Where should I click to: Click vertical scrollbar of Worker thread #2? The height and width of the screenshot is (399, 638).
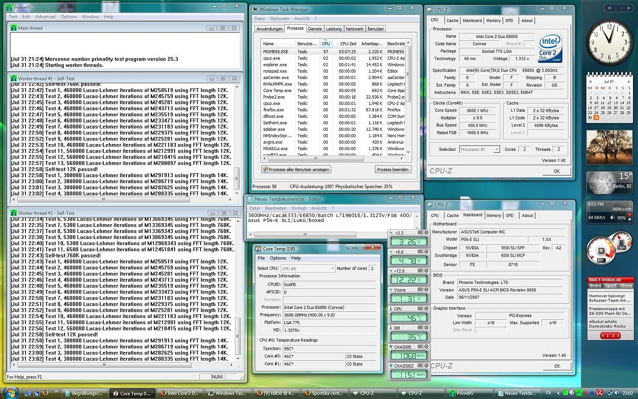(x=238, y=288)
